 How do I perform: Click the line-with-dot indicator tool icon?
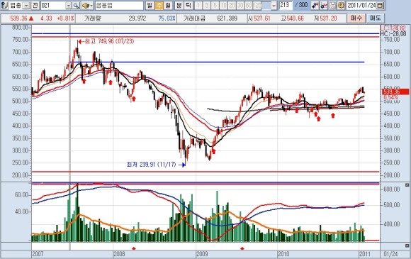[324, 6]
